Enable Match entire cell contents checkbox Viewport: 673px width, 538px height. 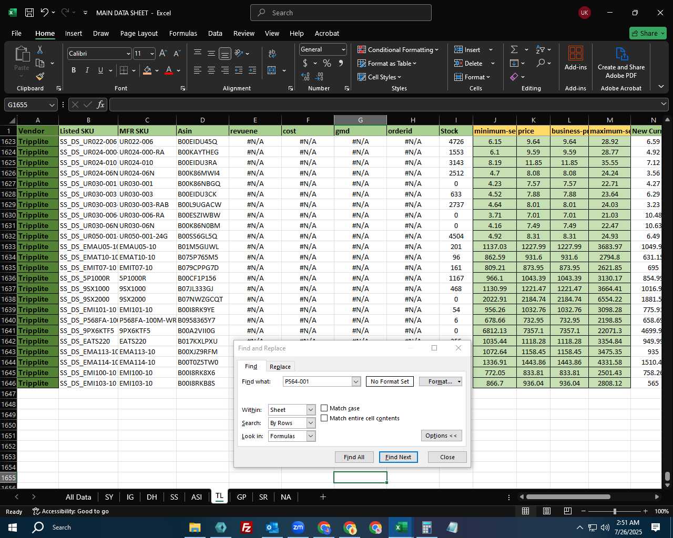(324, 418)
